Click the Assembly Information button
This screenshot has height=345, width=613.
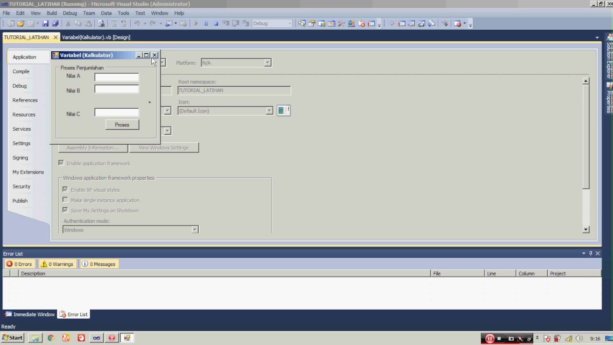93,148
